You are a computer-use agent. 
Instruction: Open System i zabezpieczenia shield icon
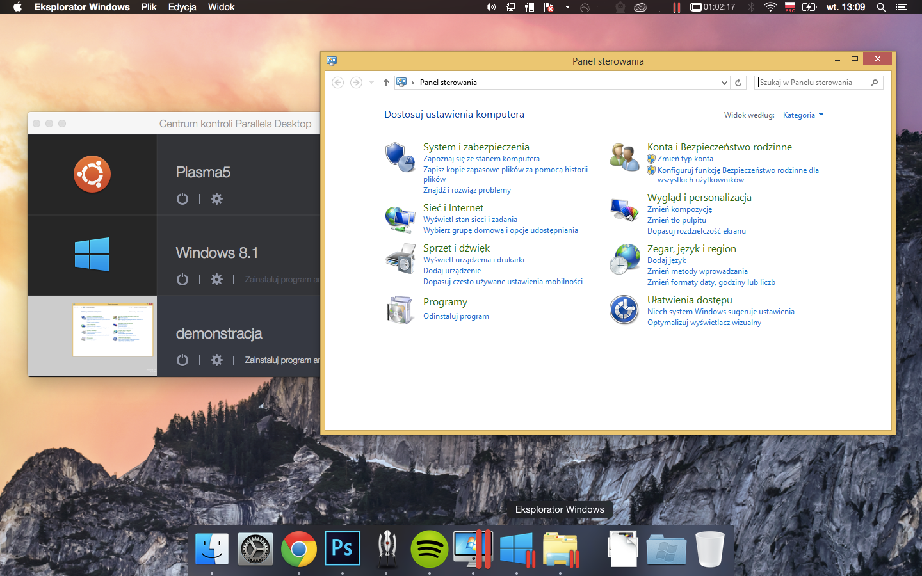(x=400, y=157)
